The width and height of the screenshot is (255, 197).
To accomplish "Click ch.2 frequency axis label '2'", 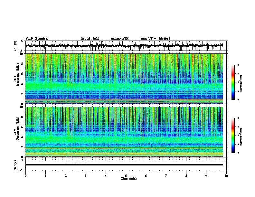I will click(x=23, y=147).
